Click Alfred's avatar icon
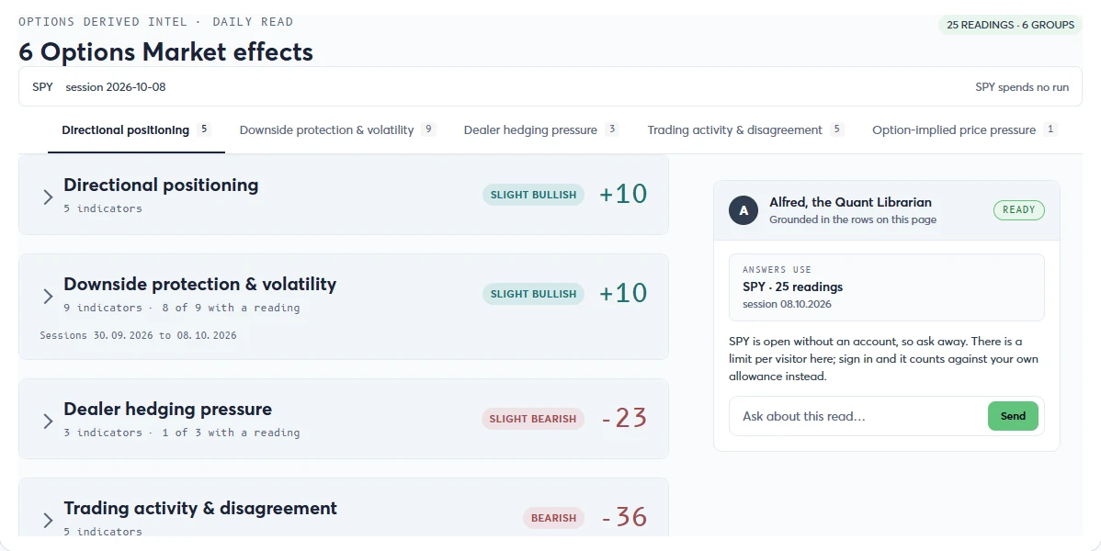1101x551 pixels. (x=743, y=210)
